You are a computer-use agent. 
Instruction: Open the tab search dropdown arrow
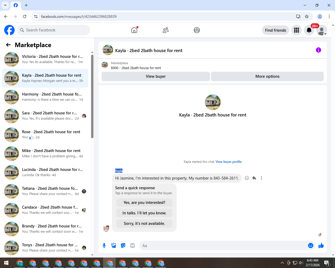click(x=5, y=5)
